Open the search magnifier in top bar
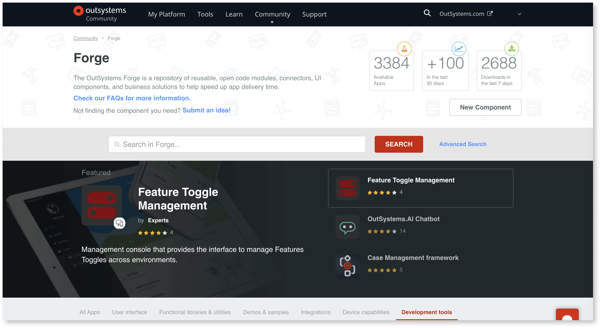The height and width of the screenshot is (328, 601). click(427, 13)
